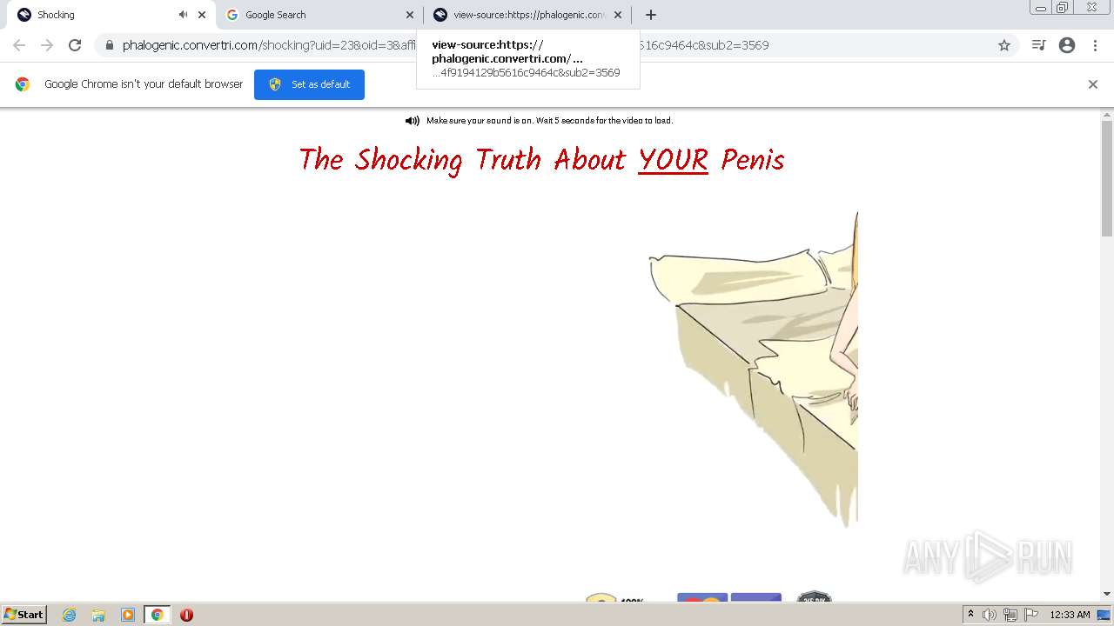Launch Internet Explorer from taskbar
Image resolution: width=1114 pixels, height=626 pixels.
coord(70,615)
